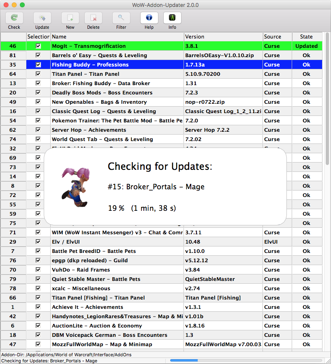Image resolution: width=331 pixels, height=364 pixels.
Task: Open the Info about icon
Action: point(172,18)
